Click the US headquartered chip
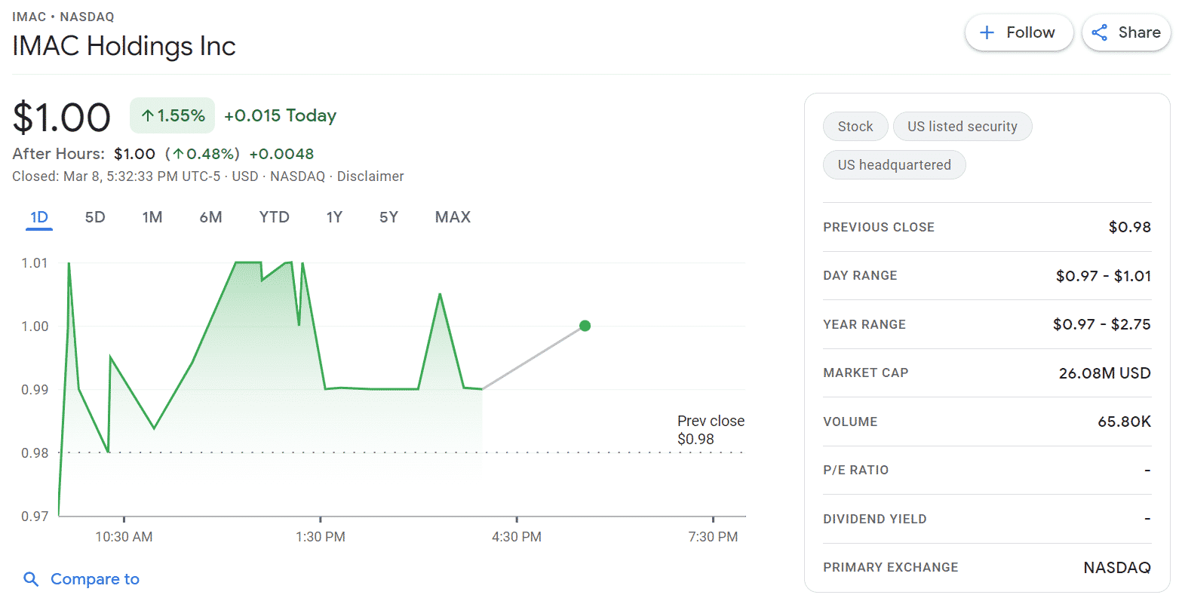 pyautogui.click(x=895, y=165)
